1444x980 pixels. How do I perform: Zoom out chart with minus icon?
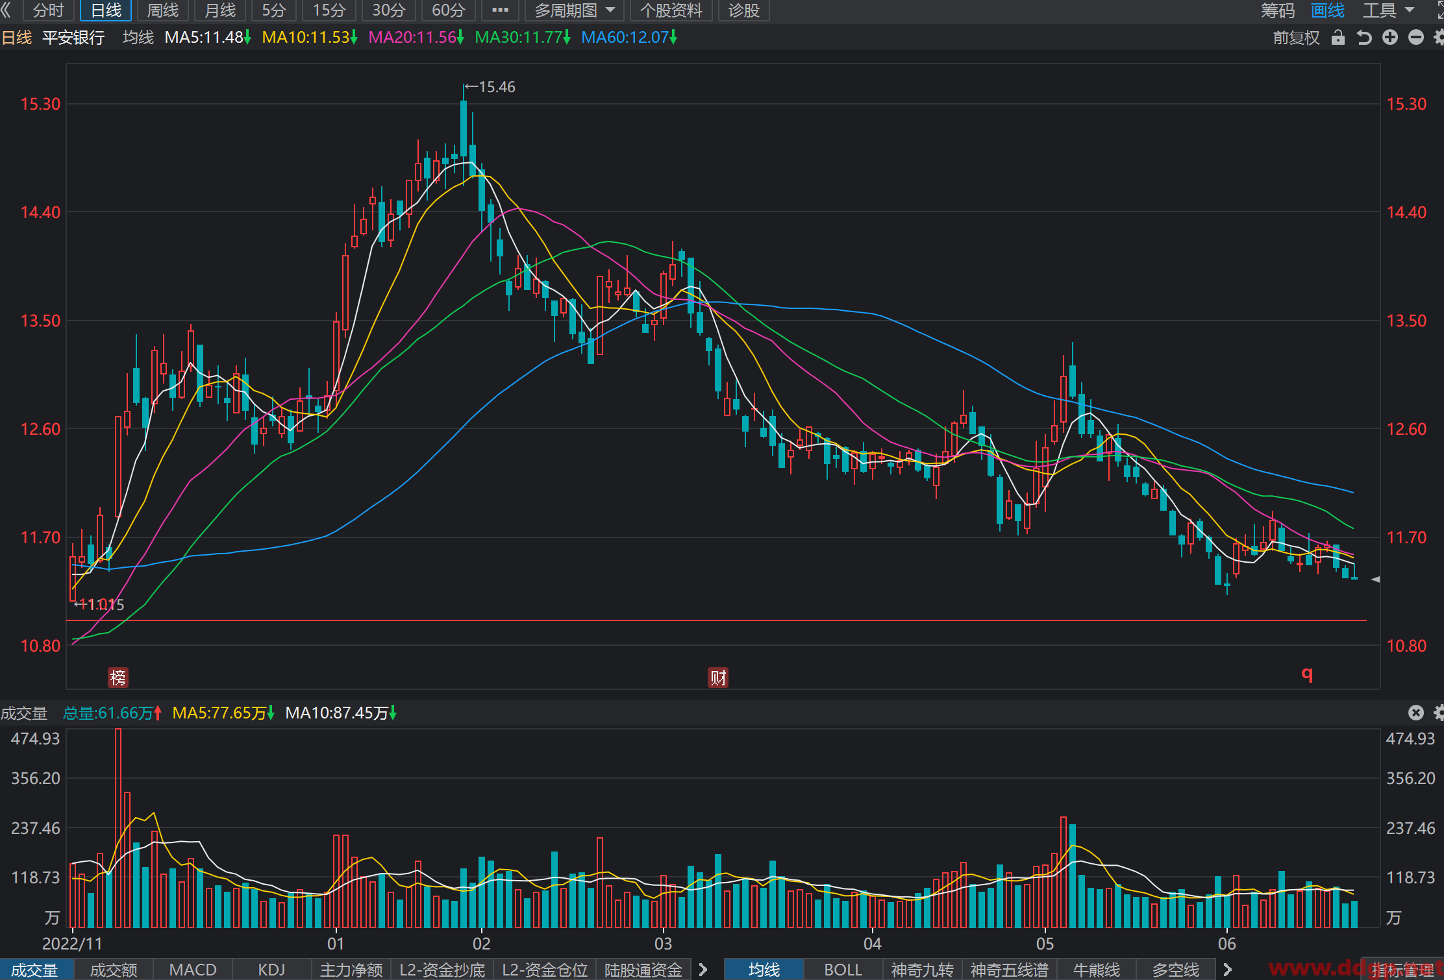(x=1416, y=37)
